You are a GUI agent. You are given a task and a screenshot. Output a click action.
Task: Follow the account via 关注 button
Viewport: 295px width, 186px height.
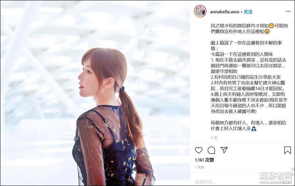pyautogui.click(x=248, y=12)
